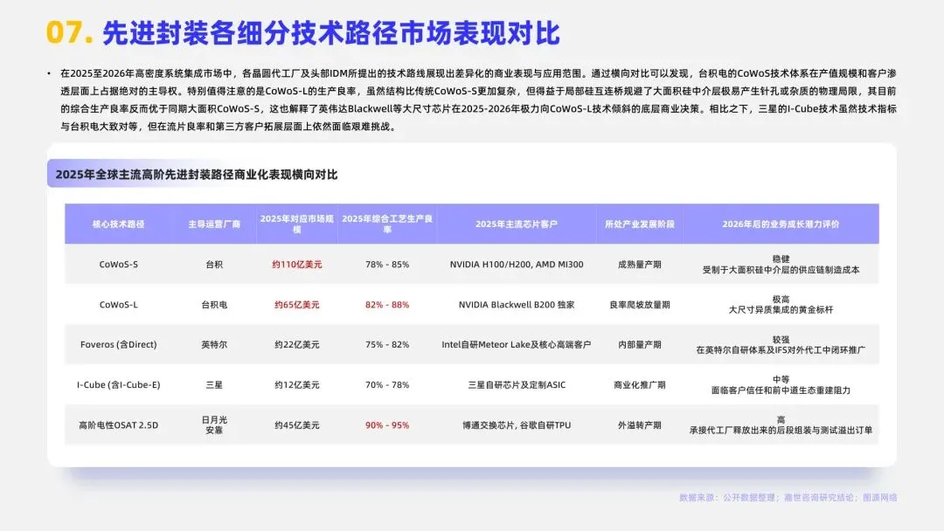This screenshot has width=944, height=531.
Task: Click stage cell 商业化推广期
Action: pyautogui.click(x=639, y=385)
